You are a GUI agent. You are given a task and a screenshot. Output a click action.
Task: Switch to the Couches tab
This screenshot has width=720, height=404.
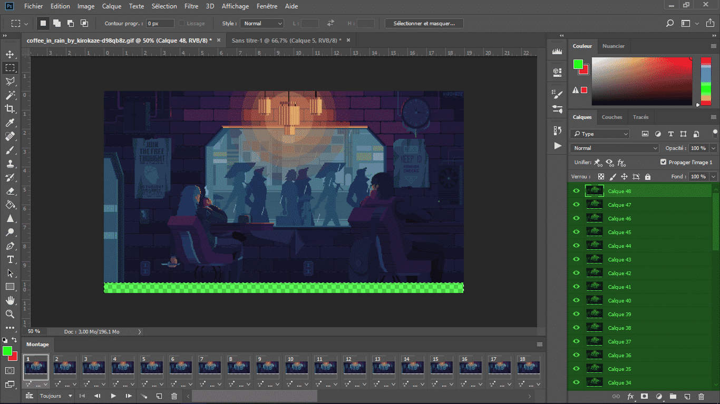[x=611, y=117]
